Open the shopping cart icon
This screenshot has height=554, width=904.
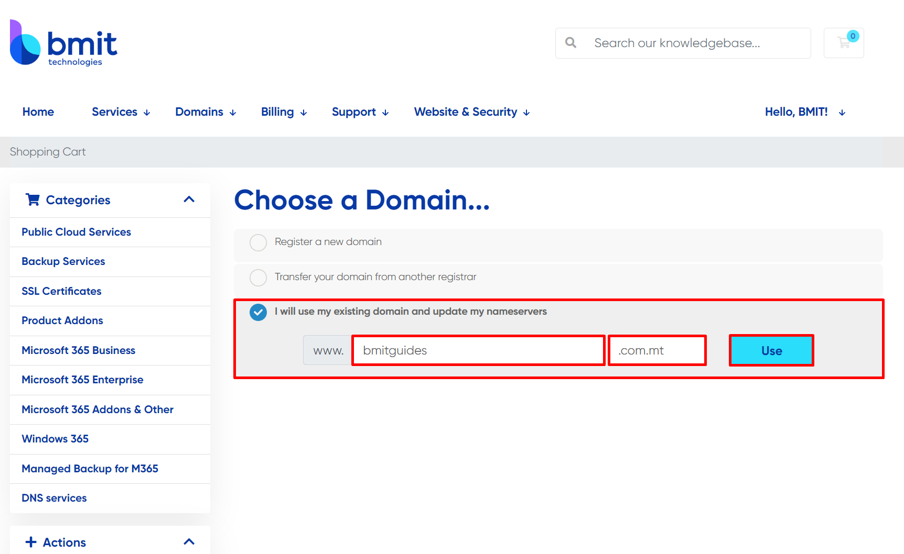844,43
